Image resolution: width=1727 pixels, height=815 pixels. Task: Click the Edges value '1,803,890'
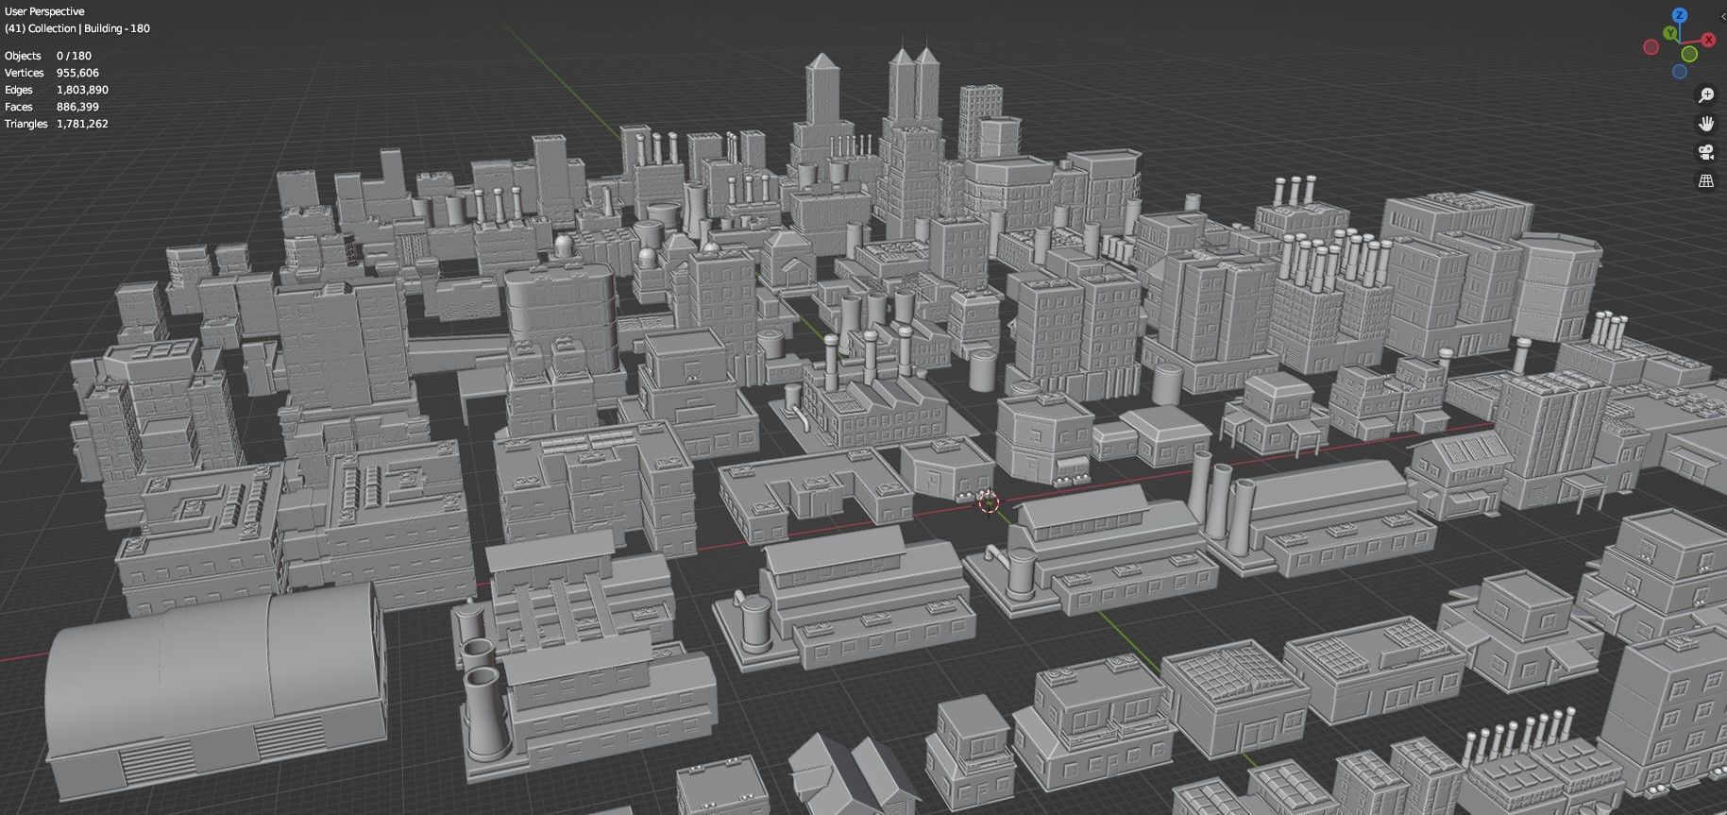82,90
